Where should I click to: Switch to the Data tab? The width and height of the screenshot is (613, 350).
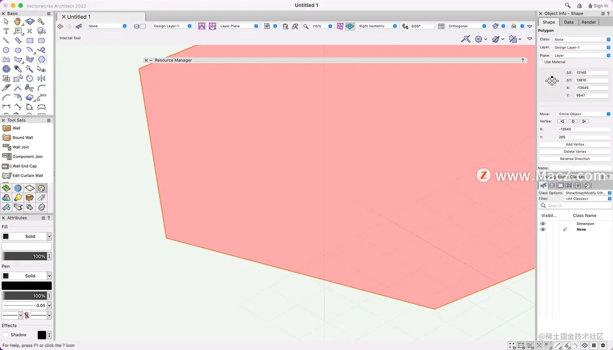pos(569,22)
